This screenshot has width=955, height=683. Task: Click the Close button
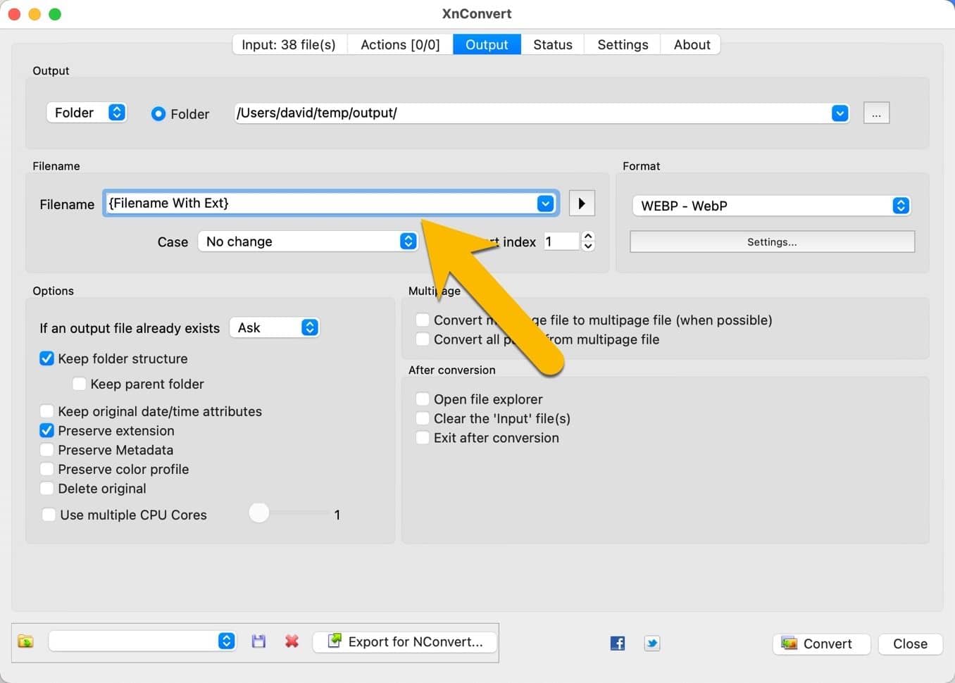point(910,644)
